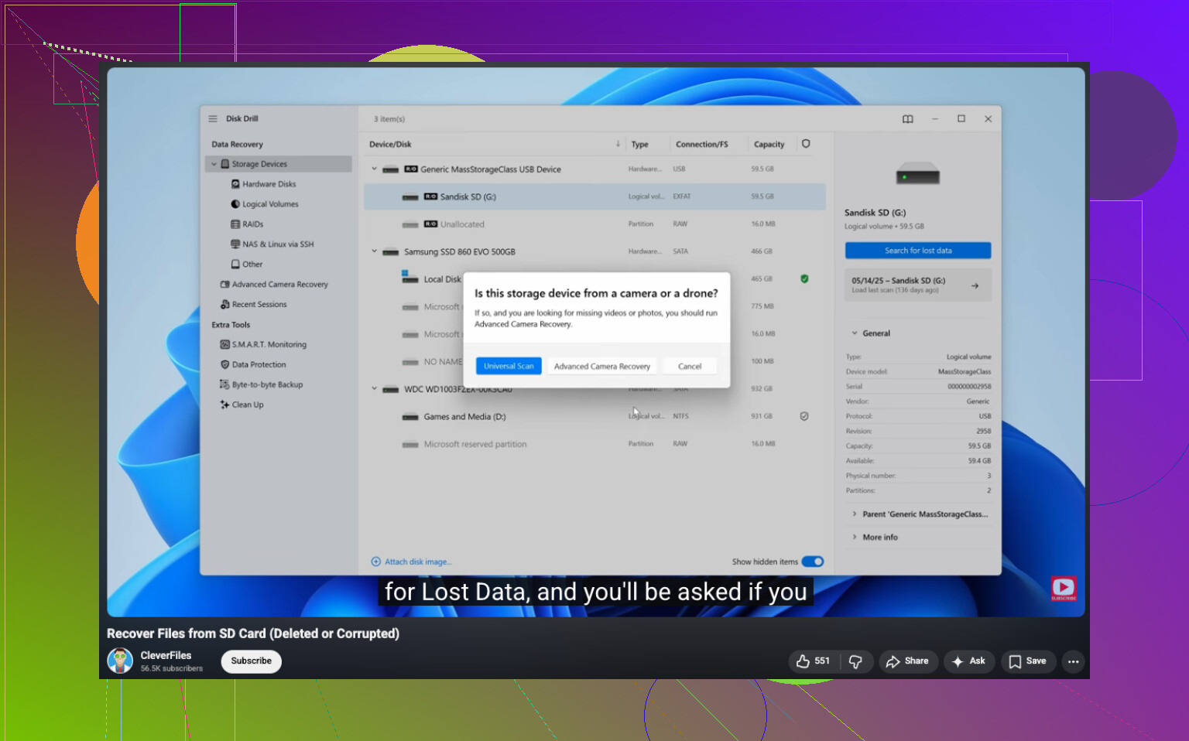Sort by the Type column header

click(640, 145)
